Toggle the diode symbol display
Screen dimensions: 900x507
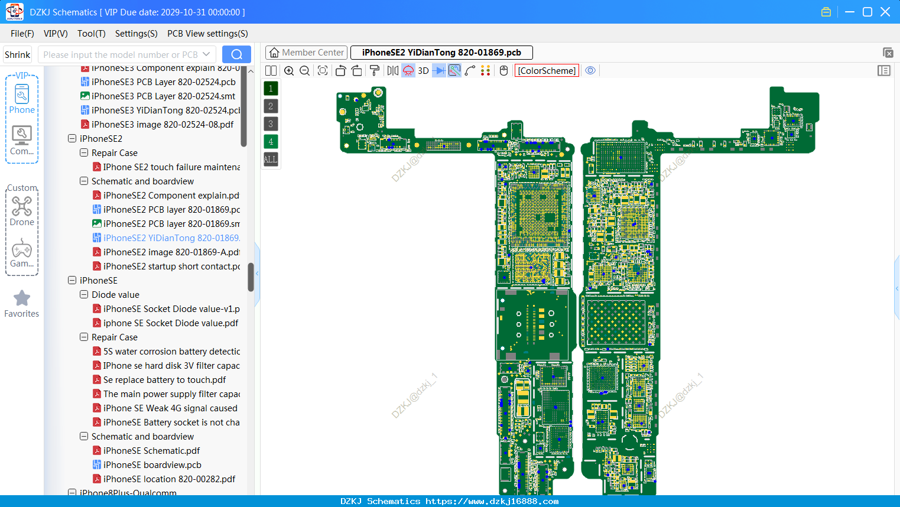click(x=439, y=71)
